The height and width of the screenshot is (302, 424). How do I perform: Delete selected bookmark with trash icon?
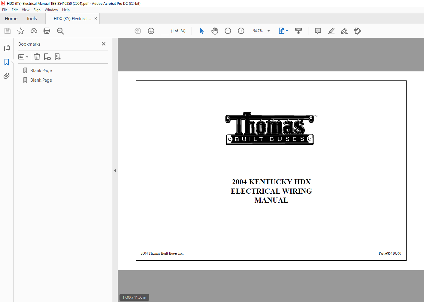pos(37,57)
